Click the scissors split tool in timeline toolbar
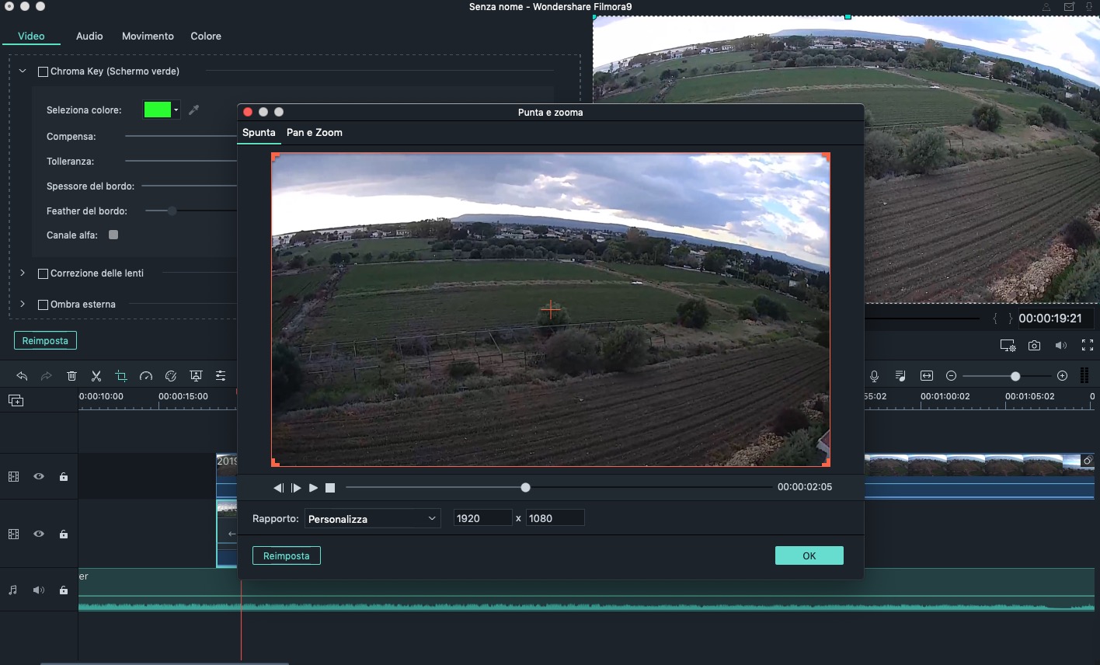 point(96,376)
